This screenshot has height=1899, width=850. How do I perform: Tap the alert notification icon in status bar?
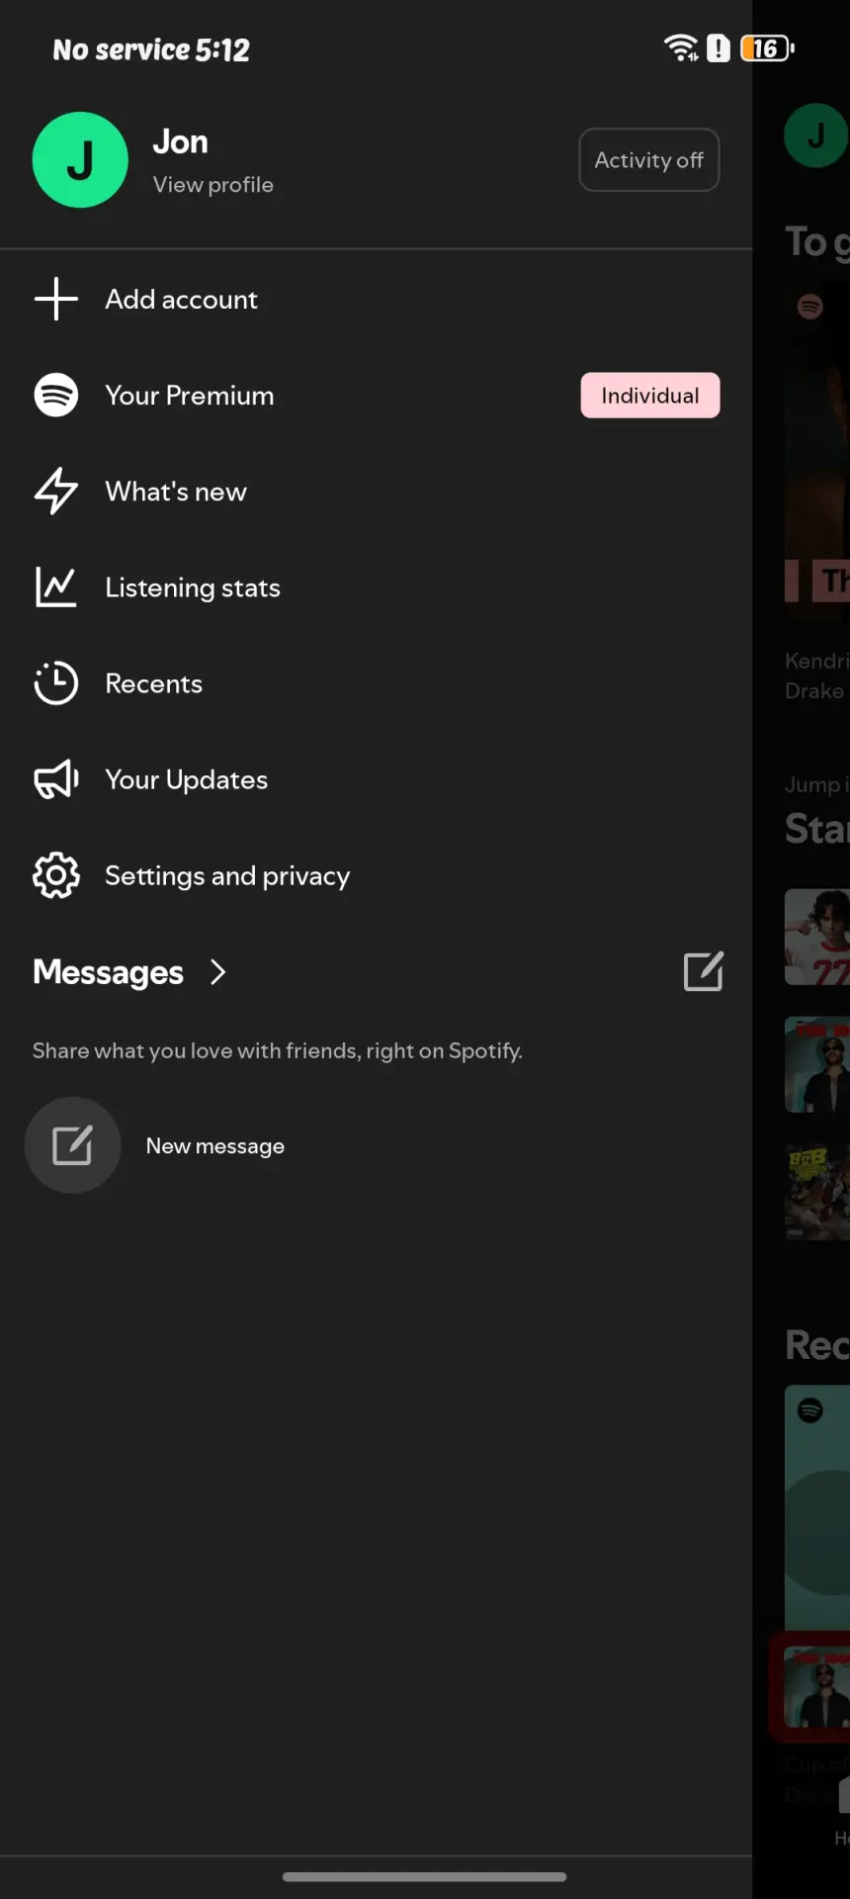(719, 47)
